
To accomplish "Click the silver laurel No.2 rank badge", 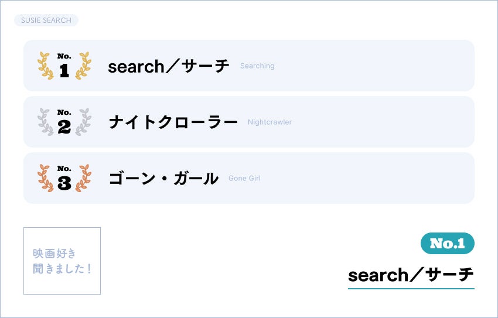I will click(x=64, y=122).
